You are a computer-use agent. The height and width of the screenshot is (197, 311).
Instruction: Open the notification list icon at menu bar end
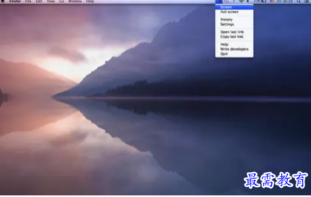point(307,2)
